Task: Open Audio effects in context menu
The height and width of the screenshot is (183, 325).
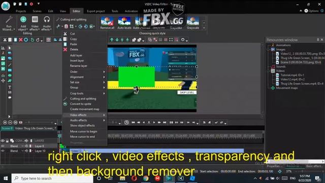Action: tap(85, 120)
